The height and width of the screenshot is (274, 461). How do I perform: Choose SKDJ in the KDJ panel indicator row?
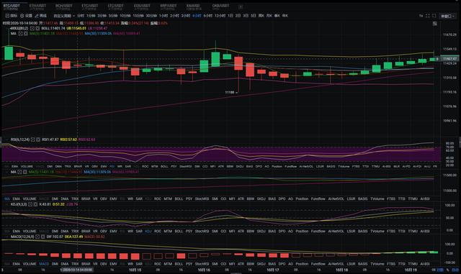[261, 231]
